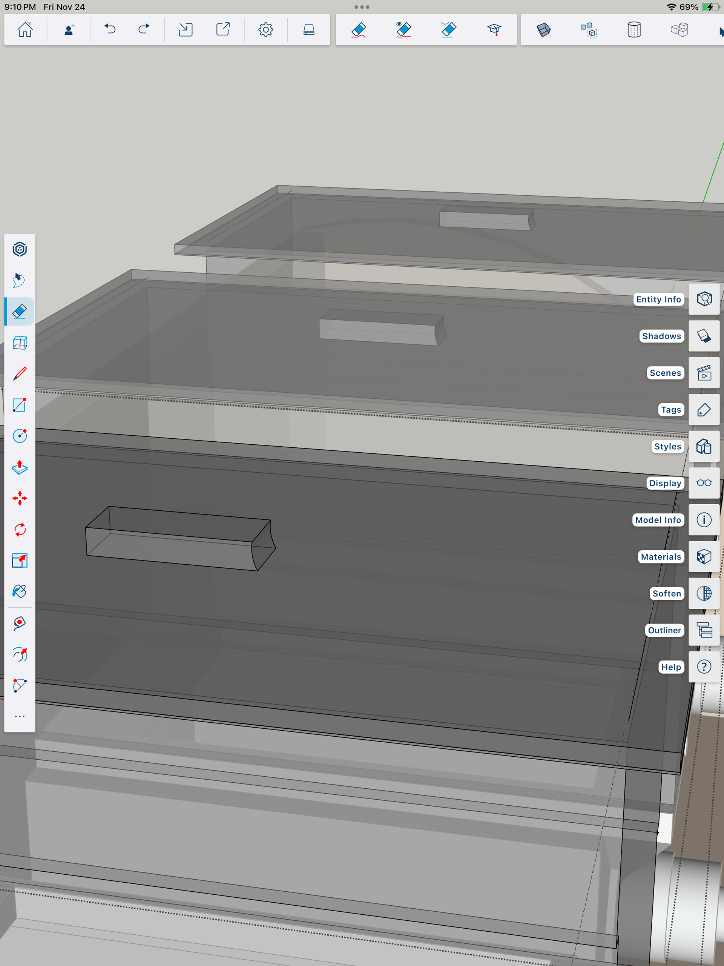
Task: Open the Tags panel
Action: 704,410
